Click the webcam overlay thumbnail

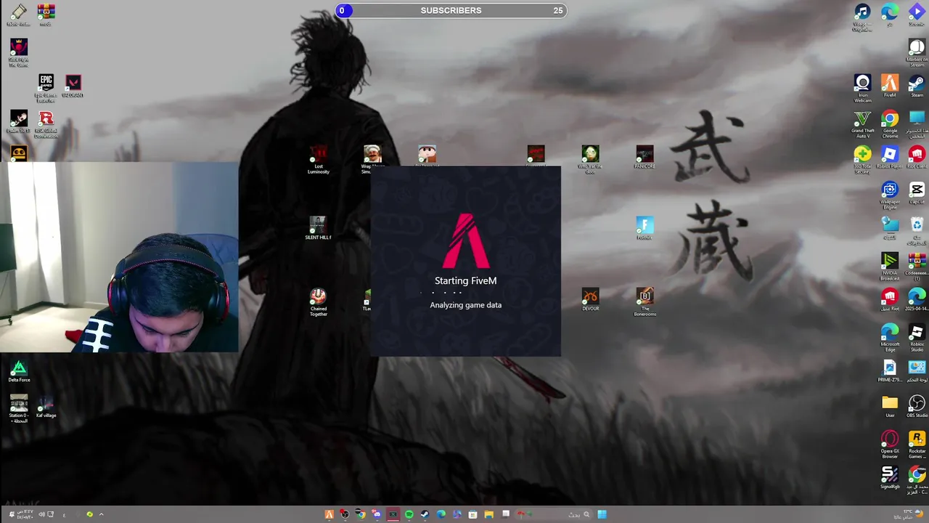tap(119, 257)
